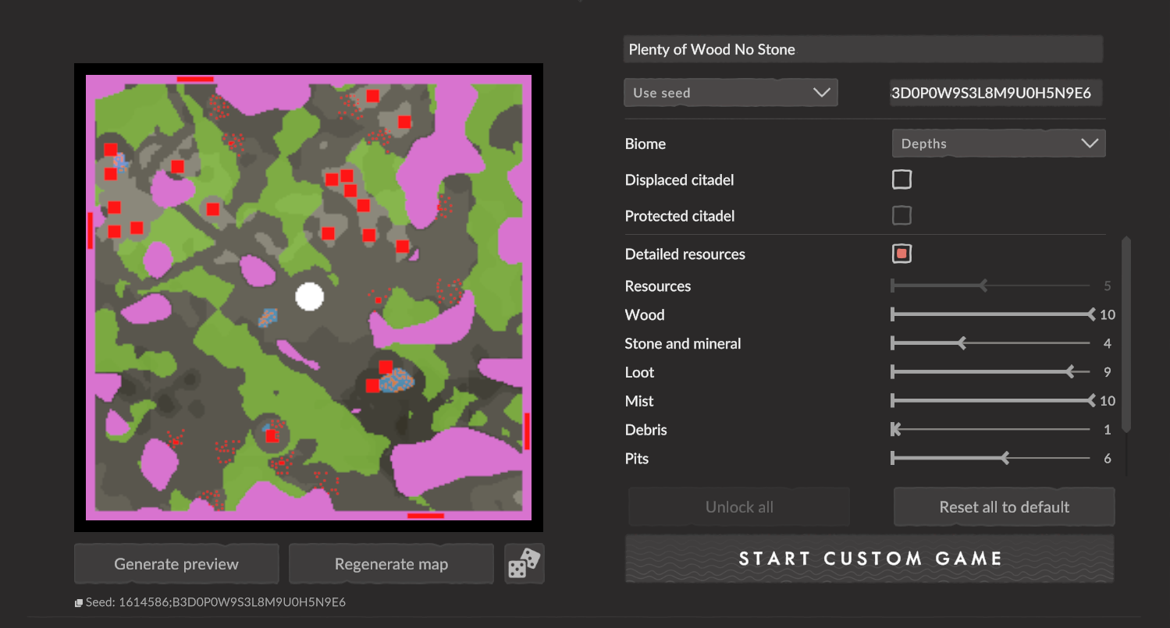This screenshot has width=1170, height=628.
Task: Click the Loot label
Action: [x=640, y=373]
